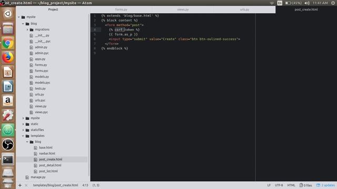
Task: Collapse the templates blog subfolder
Action: coord(27,142)
